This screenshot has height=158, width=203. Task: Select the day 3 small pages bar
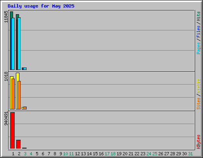pyautogui.click(x=25, y=69)
